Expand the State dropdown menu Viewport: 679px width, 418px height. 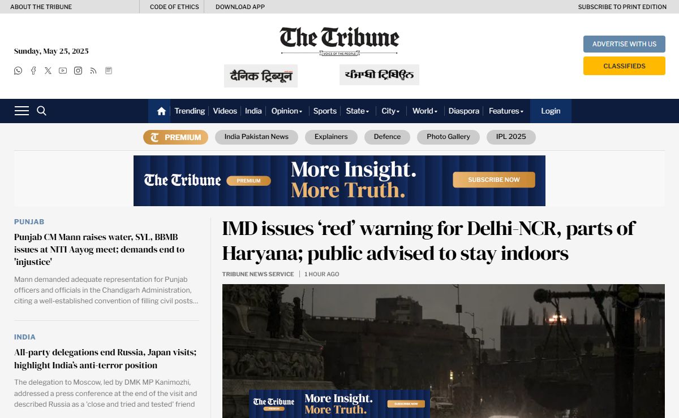[358, 111]
